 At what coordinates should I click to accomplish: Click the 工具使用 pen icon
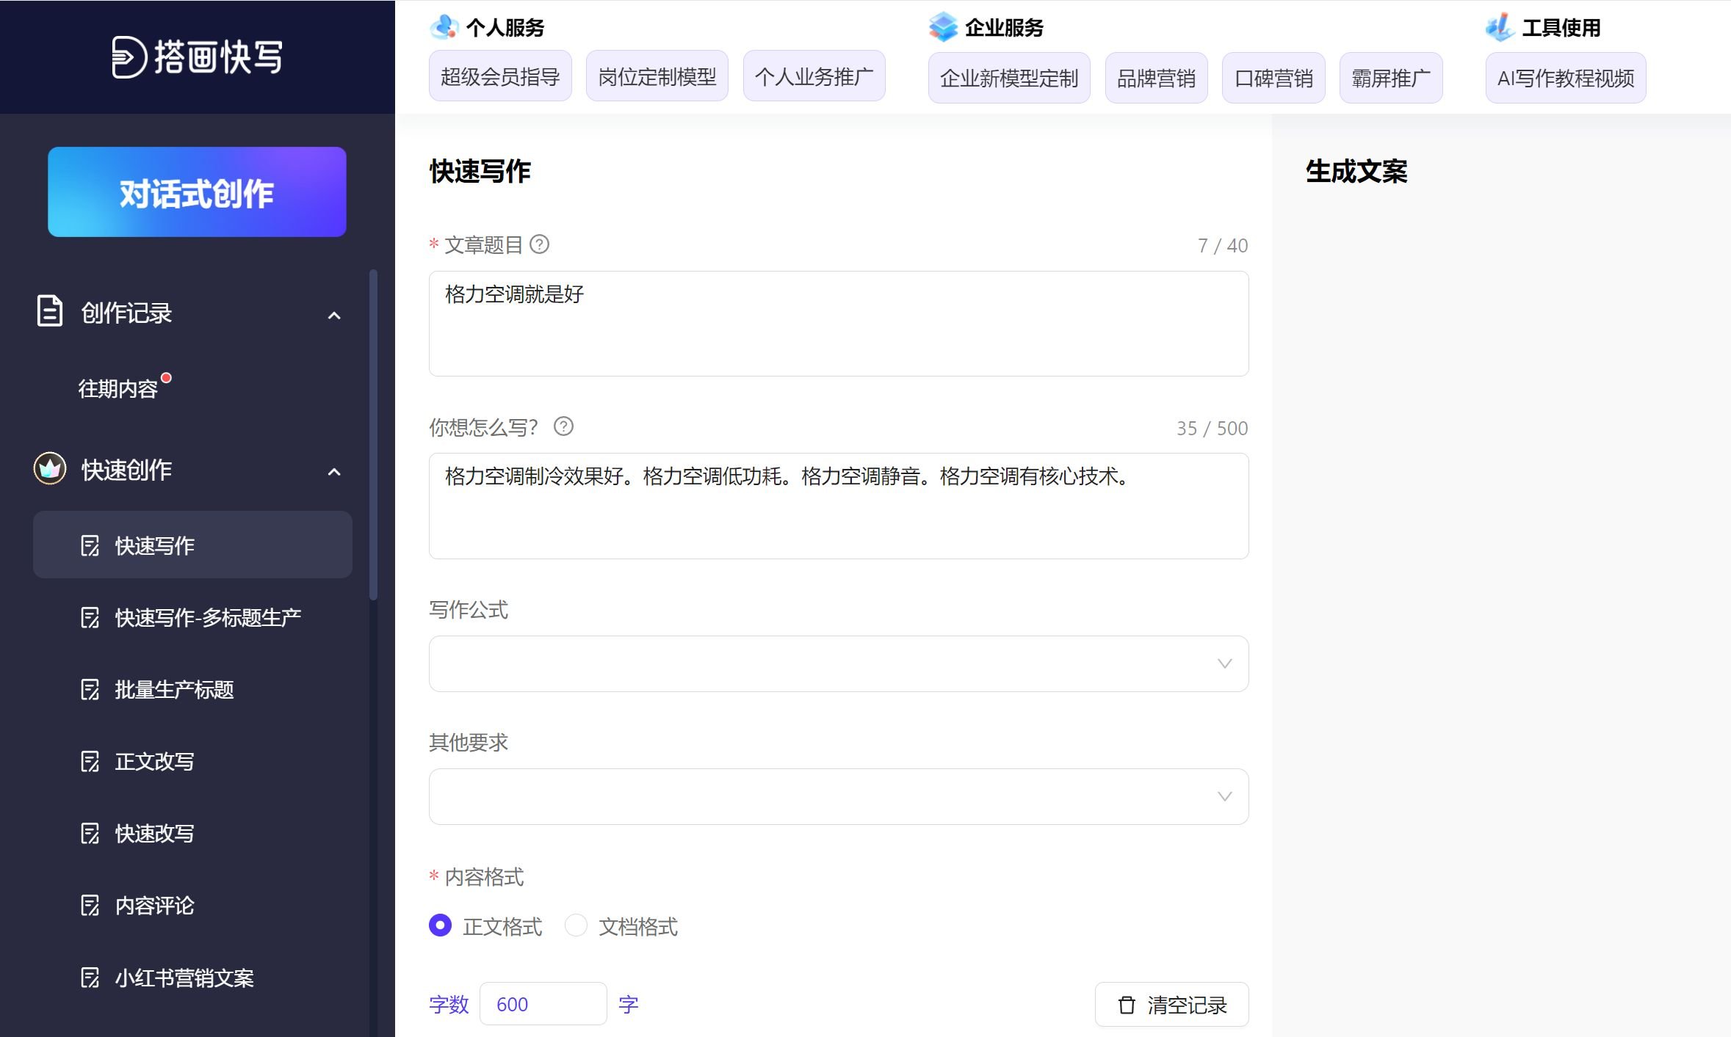click(1500, 26)
